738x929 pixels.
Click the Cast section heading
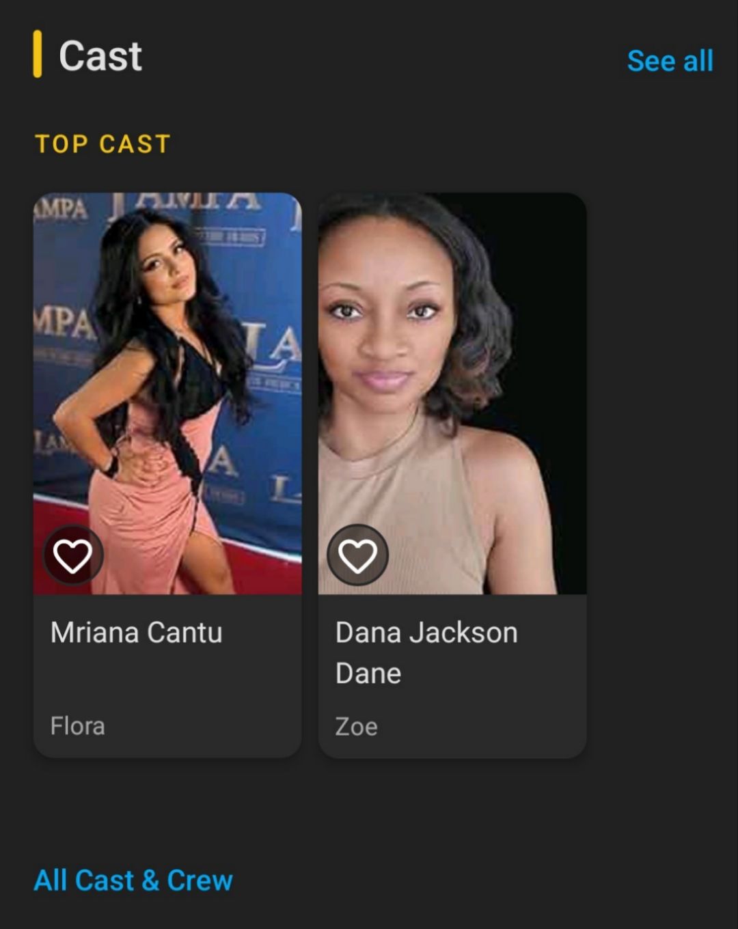tap(100, 56)
